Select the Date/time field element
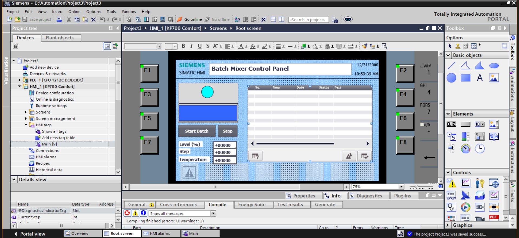 [451, 136]
